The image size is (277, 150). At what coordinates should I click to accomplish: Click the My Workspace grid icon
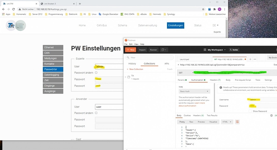coord(205,50)
